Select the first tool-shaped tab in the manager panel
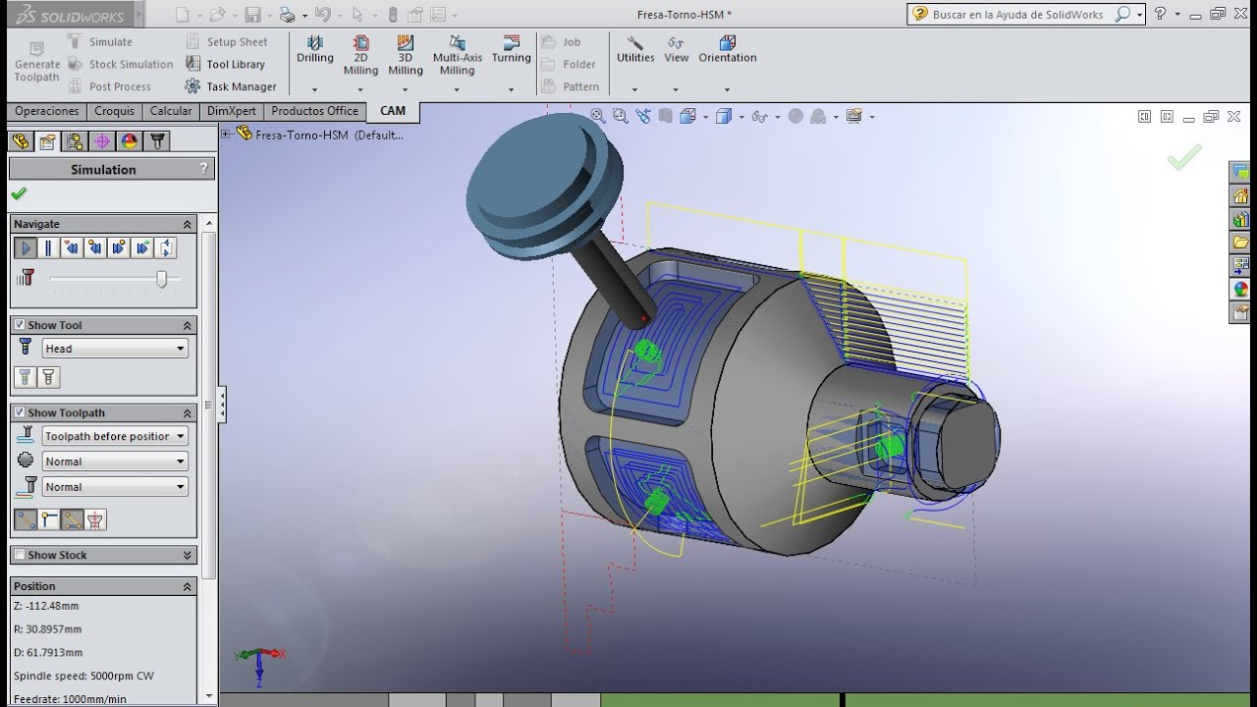 click(21, 141)
